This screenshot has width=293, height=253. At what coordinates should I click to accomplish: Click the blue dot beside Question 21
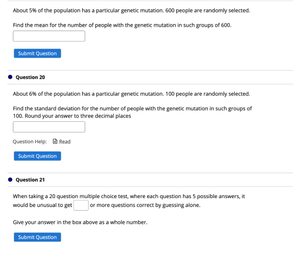click(10, 180)
